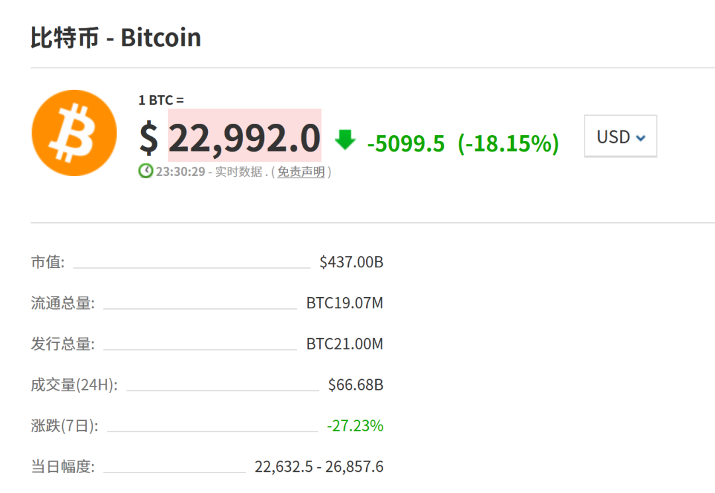Click the BTC19.07M circulating supply value

click(x=345, y=303)
